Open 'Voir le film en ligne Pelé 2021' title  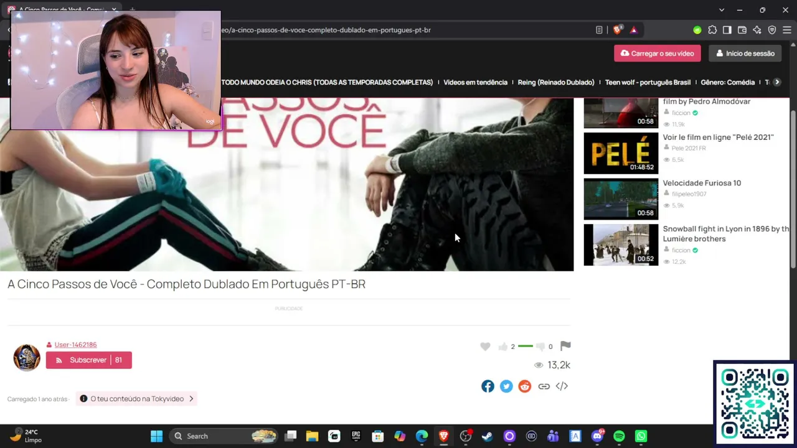pos(718,137)
